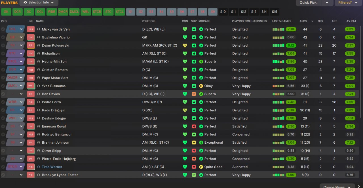The image size is (363, 188).
Task: Toggle the check circle for Oliver Skipp
Action: (3, 151)
